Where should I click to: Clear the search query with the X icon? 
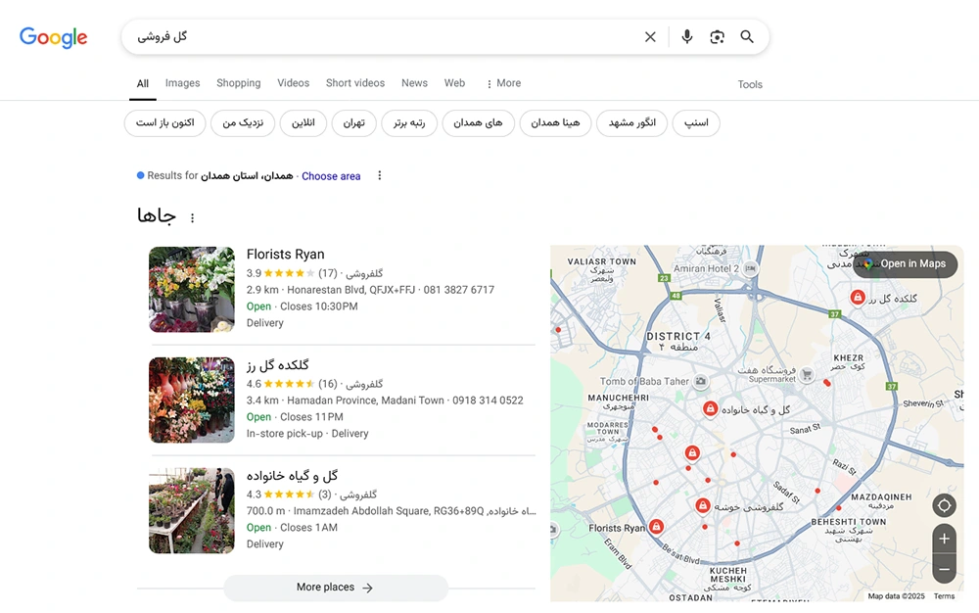[x=650, y=37]
